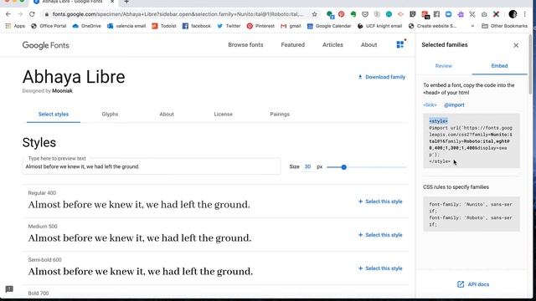This screenshot has width=536, height=301.
Task: Click the Pinterest extension icon in toolbar
Action: point(341,14)
